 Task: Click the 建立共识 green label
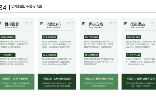(8, 55)
